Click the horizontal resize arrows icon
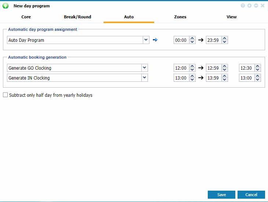 256,6
